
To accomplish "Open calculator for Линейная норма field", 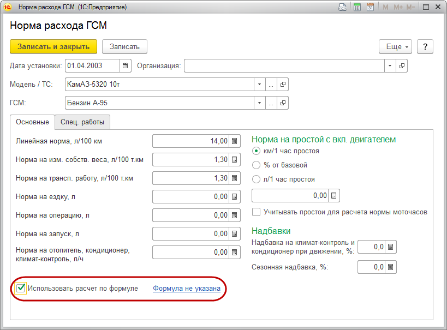I will tap(234, 141).
